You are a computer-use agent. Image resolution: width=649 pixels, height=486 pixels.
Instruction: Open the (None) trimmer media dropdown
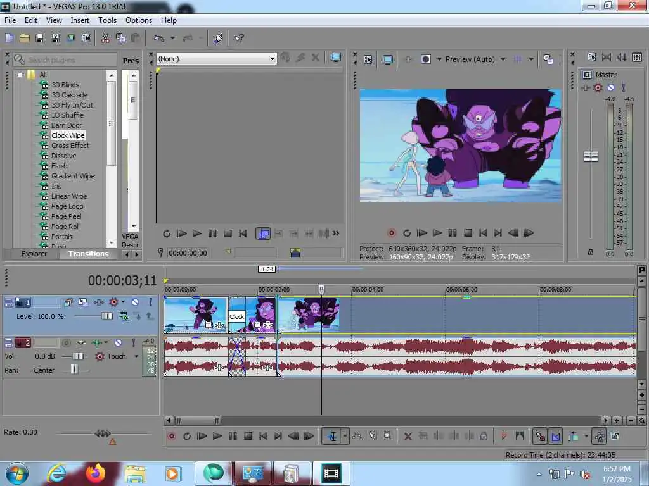point(272,59)
